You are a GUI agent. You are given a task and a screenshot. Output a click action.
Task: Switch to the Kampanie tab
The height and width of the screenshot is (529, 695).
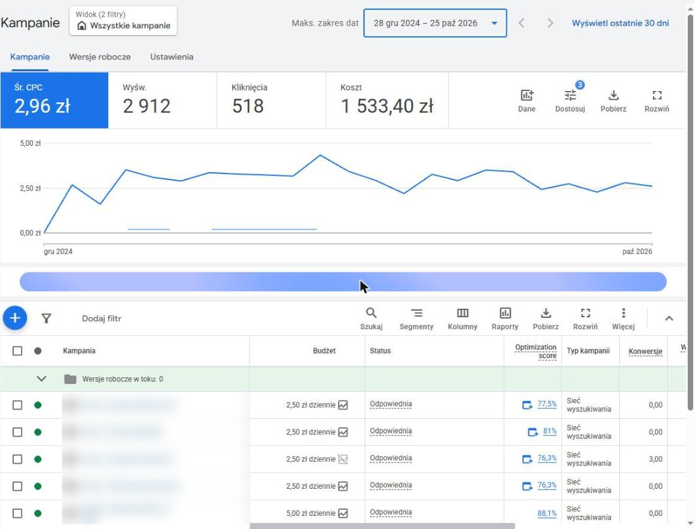pyautogui.click(x=30, y=57)
